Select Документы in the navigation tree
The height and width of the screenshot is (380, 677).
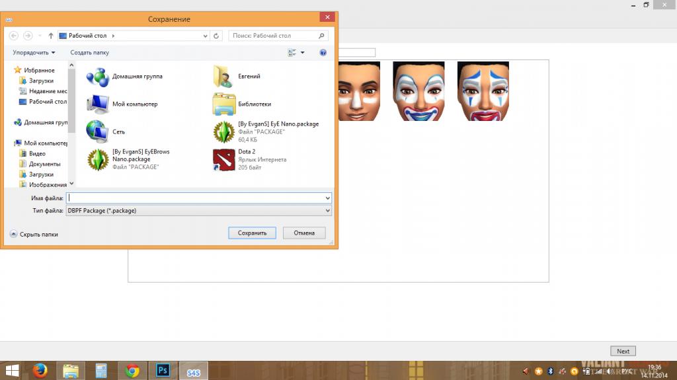click(x=44, y=164)
